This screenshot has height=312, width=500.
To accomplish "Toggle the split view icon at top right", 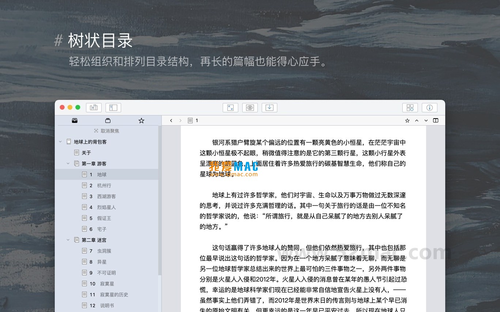I will coord(435,120).
